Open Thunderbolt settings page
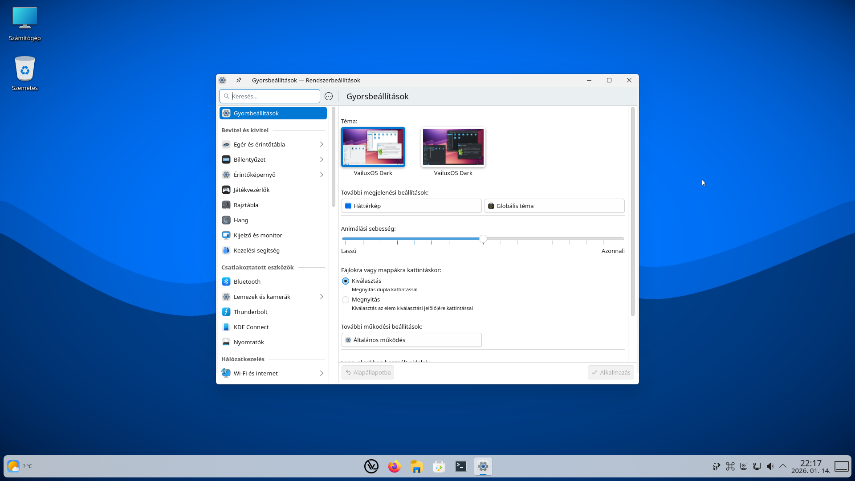 click(250, 312)
